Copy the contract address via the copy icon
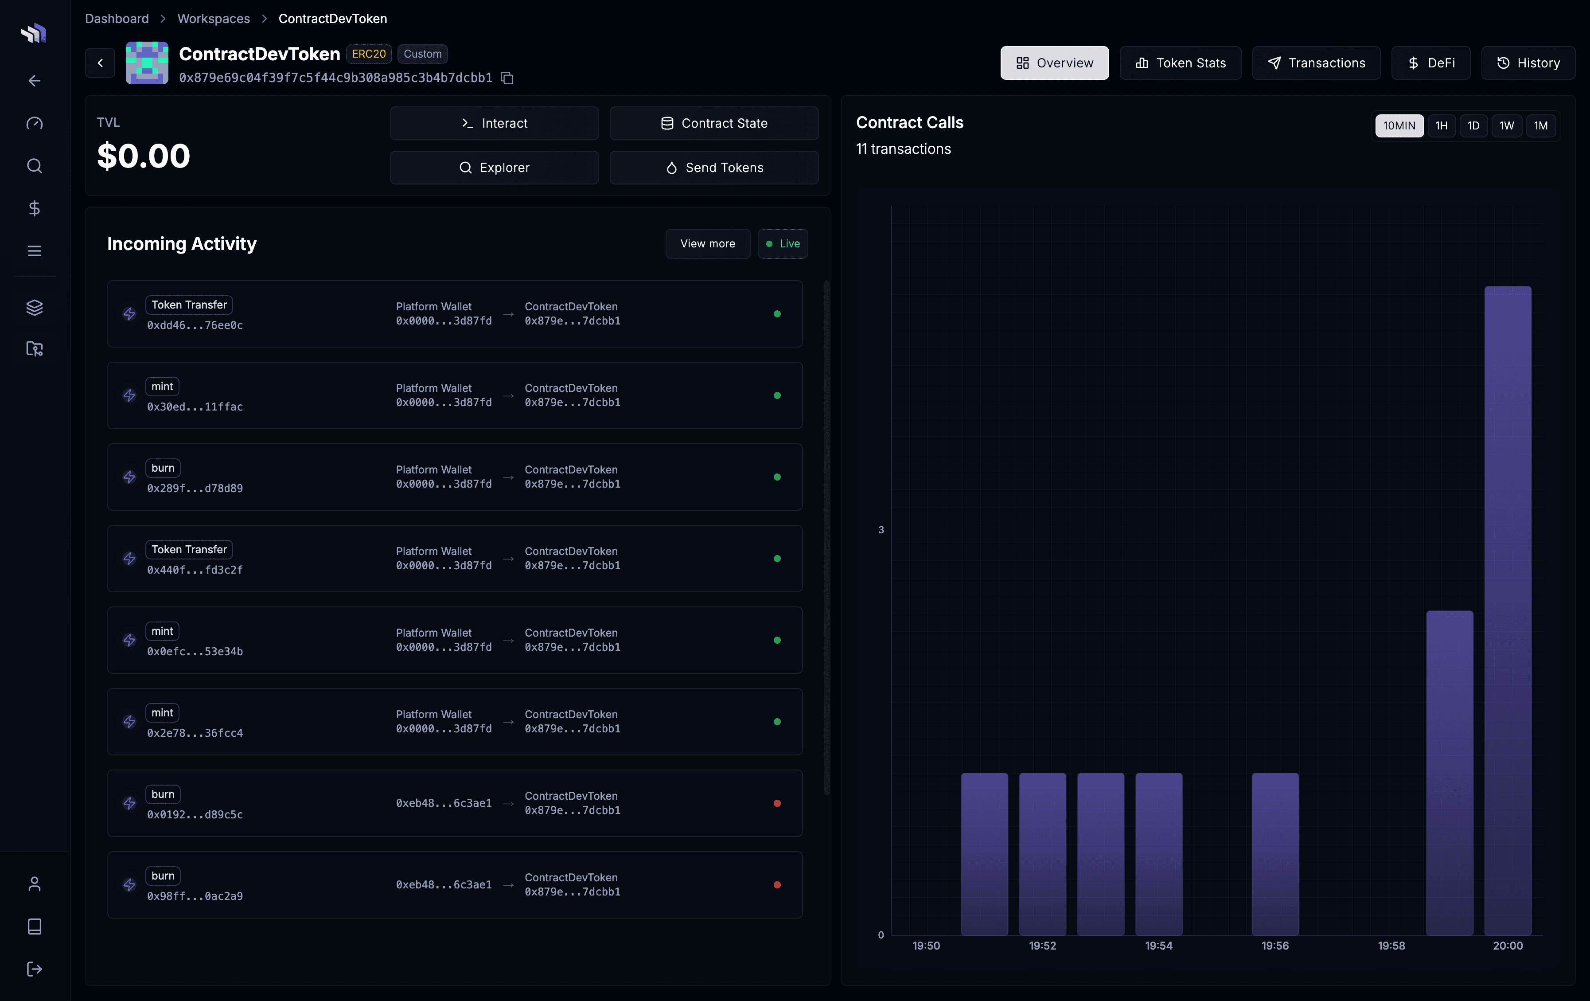 coord(507,78)
